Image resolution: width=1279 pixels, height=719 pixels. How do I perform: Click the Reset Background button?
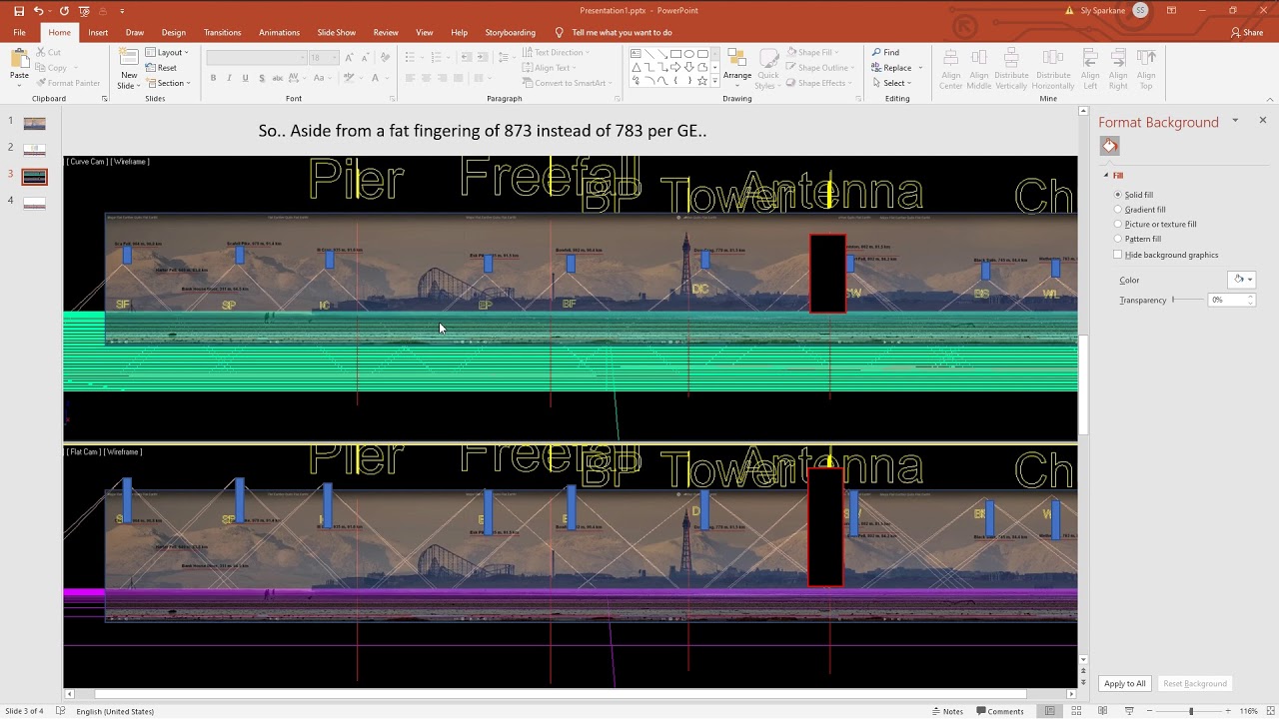1195,684
